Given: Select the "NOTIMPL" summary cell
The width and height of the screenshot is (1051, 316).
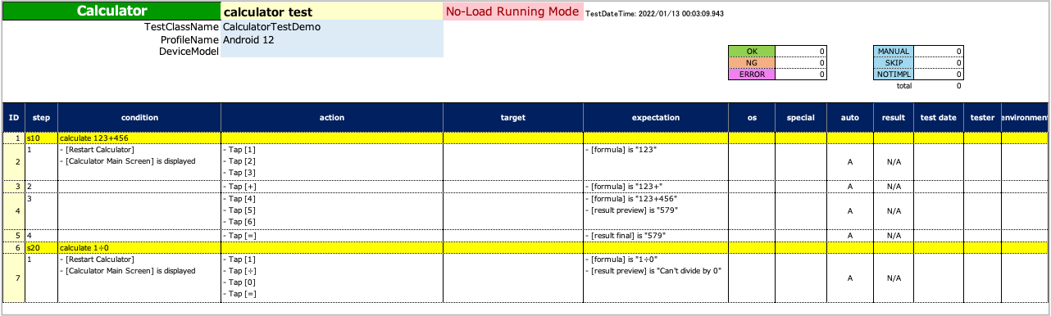Looking at the screenshot, I should pos(894,74).
